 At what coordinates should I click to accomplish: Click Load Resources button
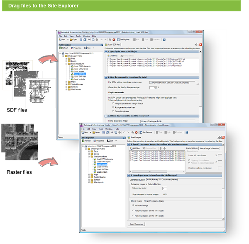click(x=137, y=224)
